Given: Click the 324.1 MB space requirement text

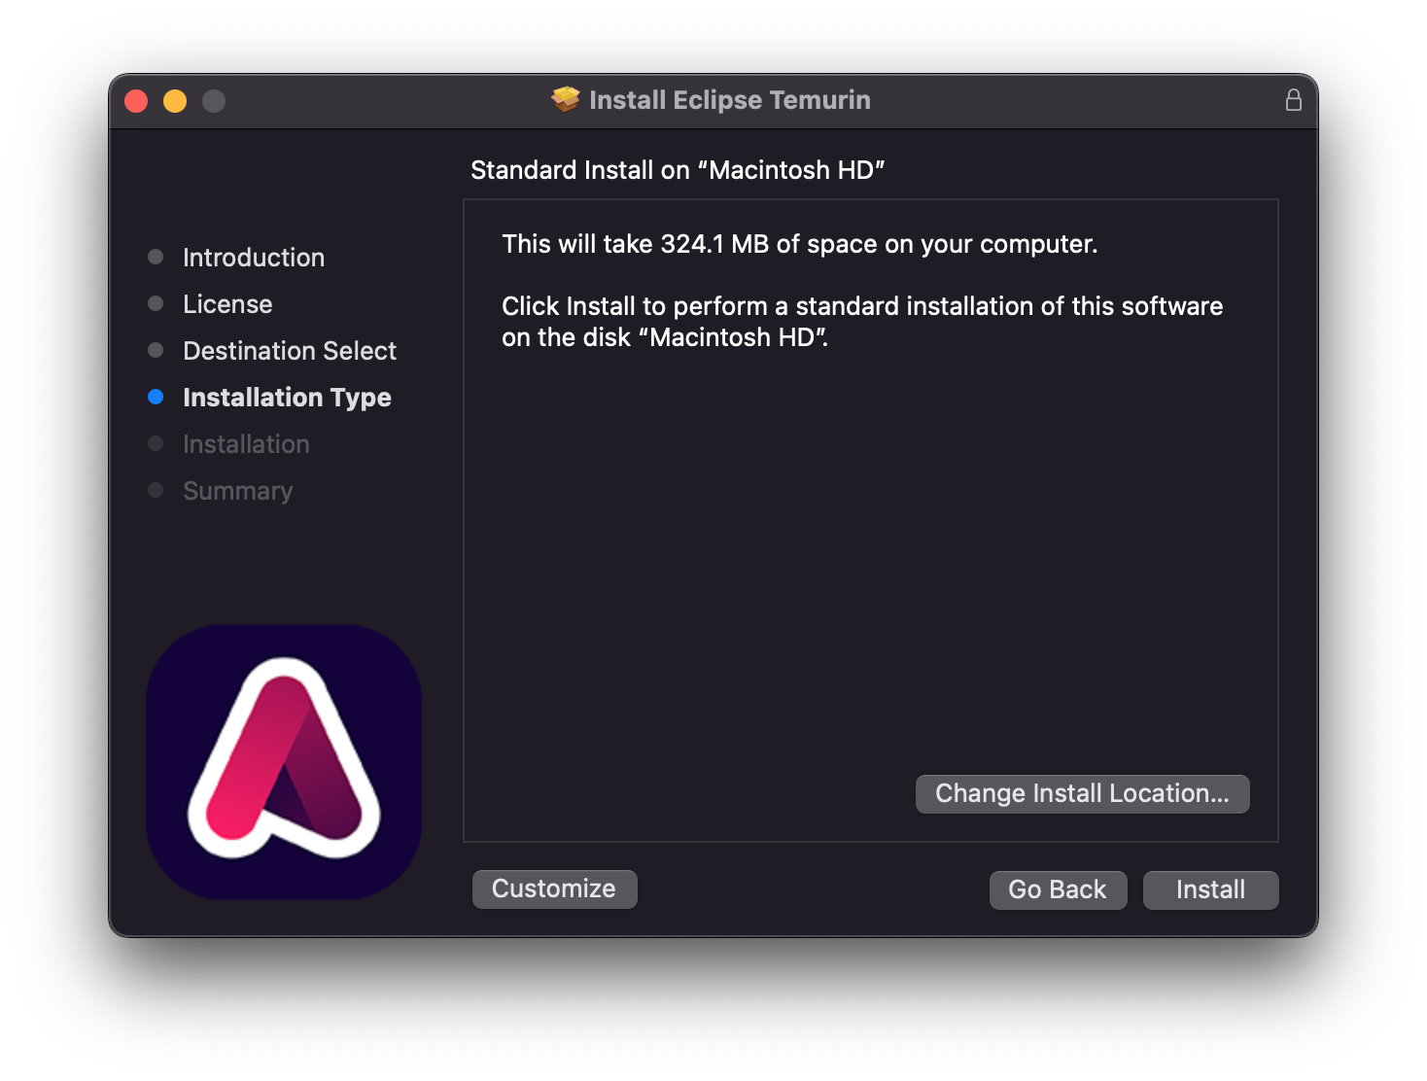Looking at the screenshot, I should point(800,244).
